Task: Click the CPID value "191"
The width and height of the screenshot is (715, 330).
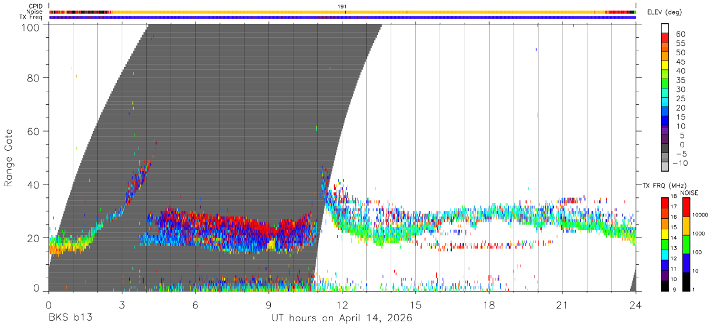Action: (x=342, y=6)
